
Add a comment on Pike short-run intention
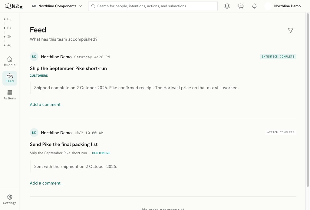pos(47,105)
